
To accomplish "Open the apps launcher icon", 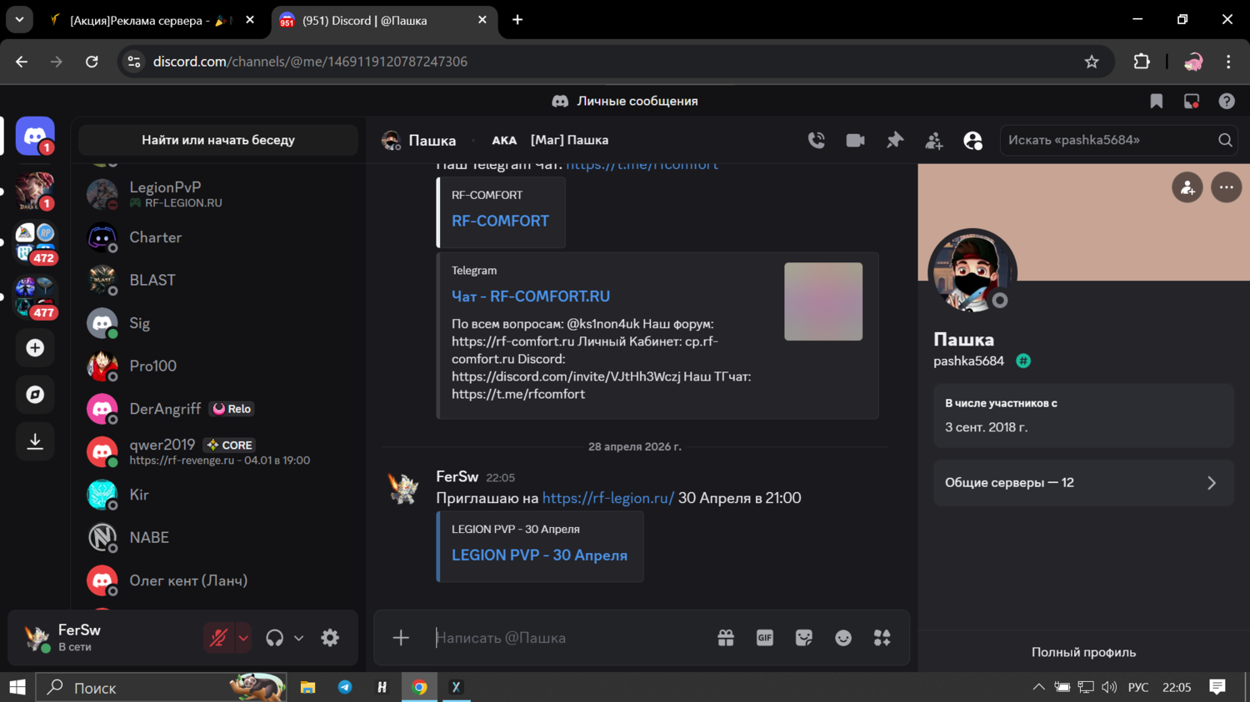I will [x=882, y=638].
